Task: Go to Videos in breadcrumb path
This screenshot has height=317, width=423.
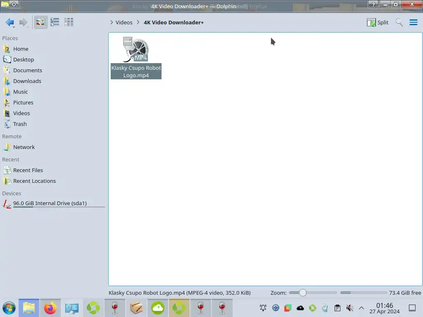Action: pos(124,22)
